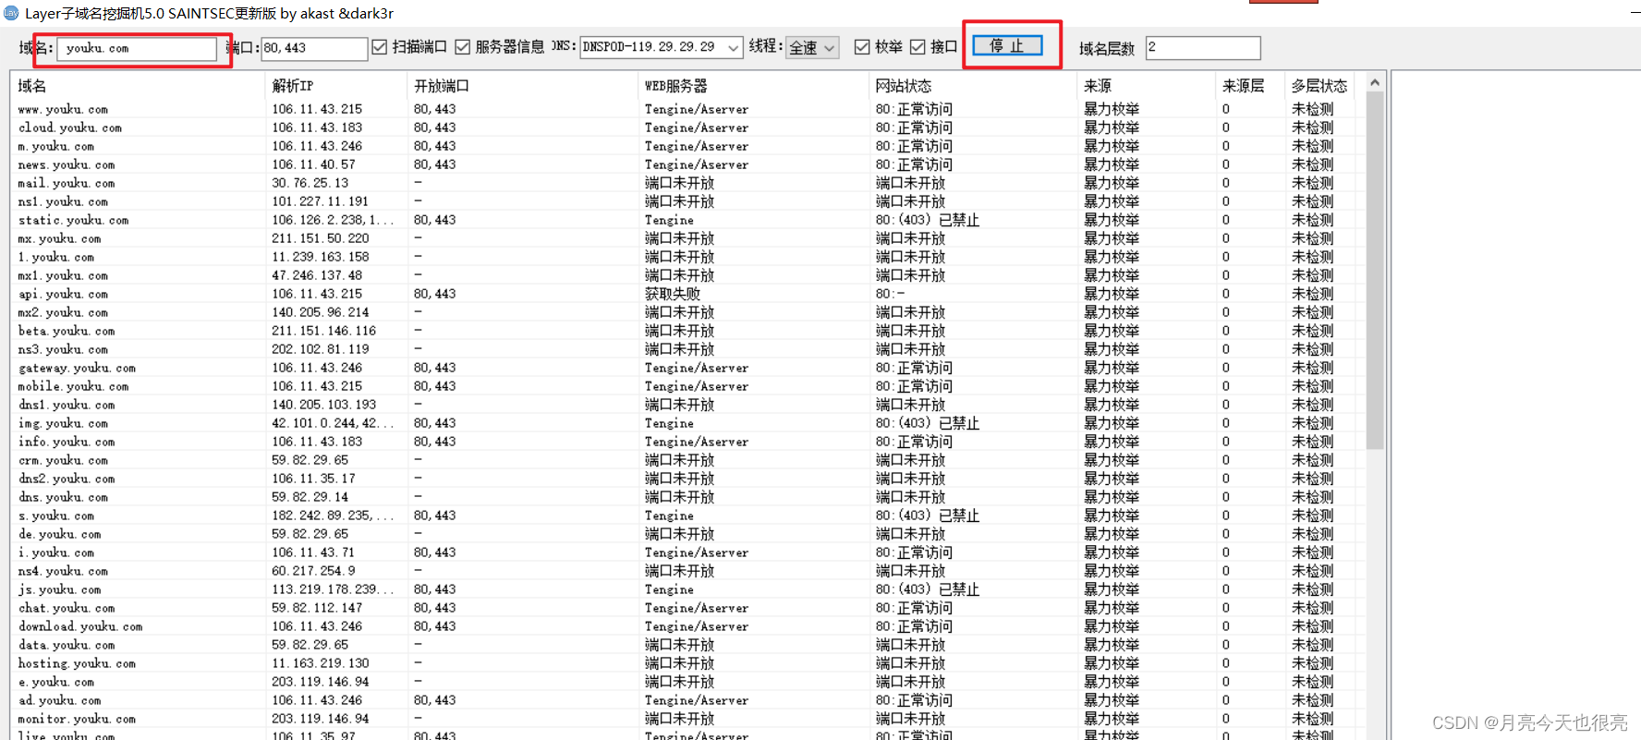This screenshot has height=740, width=1641.
Task: Toggle the 扫描端口 checkbox
Action: pos(379,47)
